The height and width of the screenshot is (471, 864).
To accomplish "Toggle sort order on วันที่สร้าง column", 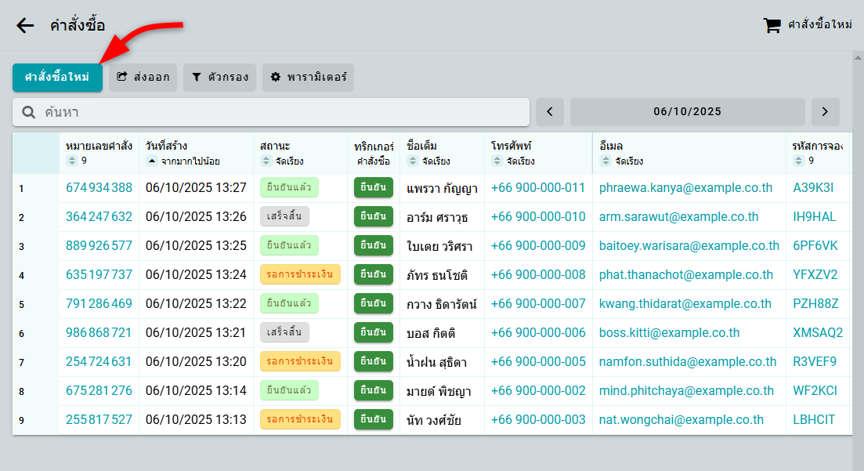I will (151, 161).
